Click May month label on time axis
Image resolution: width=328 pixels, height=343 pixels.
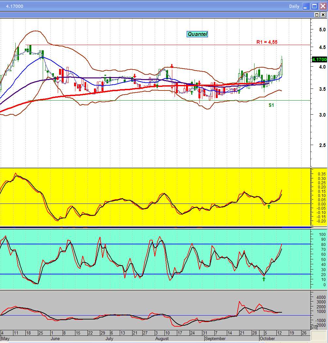click(x=5, y=339)
